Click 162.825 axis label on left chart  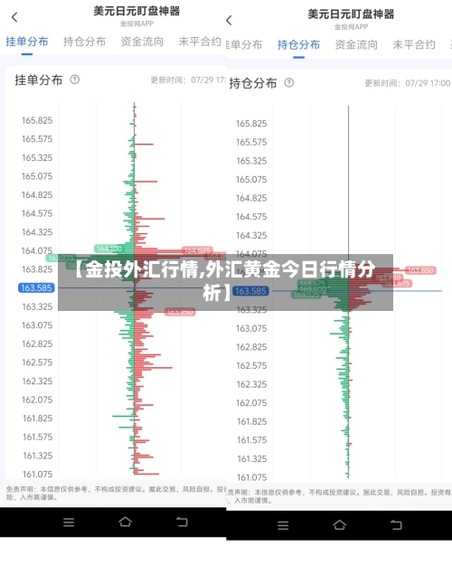[x=37, y=344]
